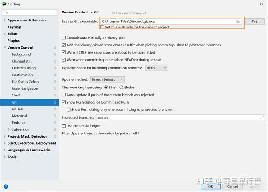The width and height of the screenshot is (268, 192).
Task: Expand the Subversion node
Action: click(9, 129)
